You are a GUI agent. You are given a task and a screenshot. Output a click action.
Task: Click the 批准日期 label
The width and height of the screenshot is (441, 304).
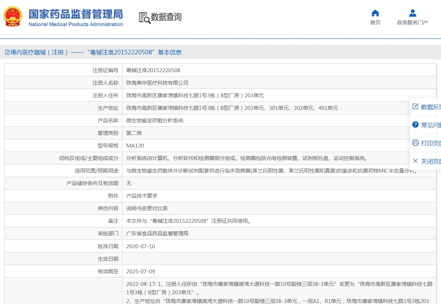(108, 246)
